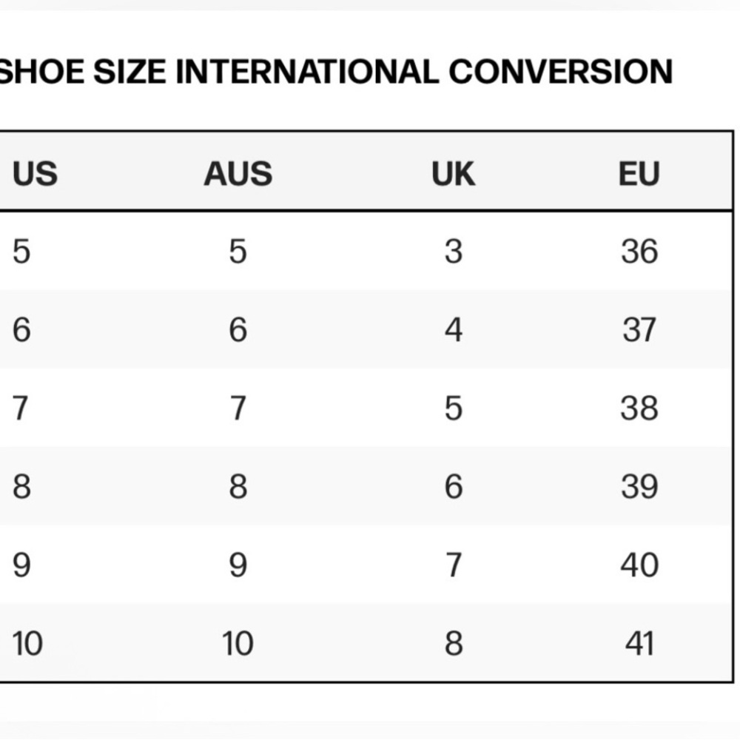Click the AUS size 6 cell
Screen dimensions: 740x740
coord(238,329)
